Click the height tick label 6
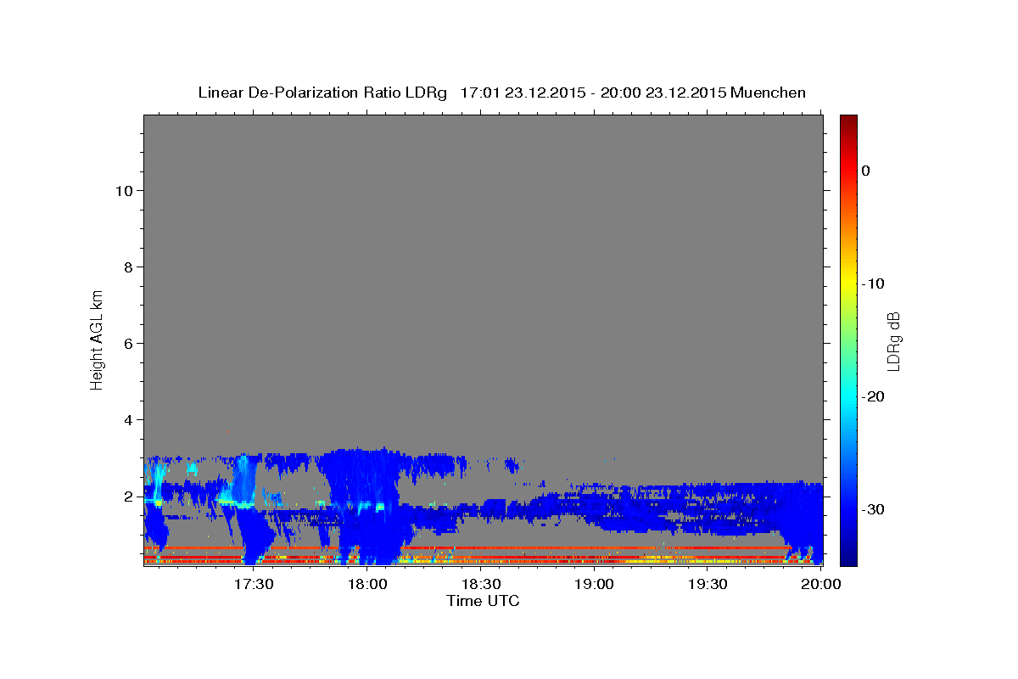 [127, 344]
